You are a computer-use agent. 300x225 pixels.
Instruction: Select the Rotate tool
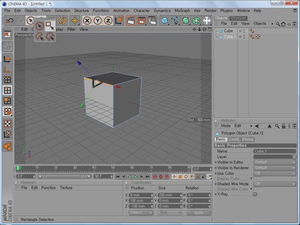pyautogui.click(x=62, y=20)
